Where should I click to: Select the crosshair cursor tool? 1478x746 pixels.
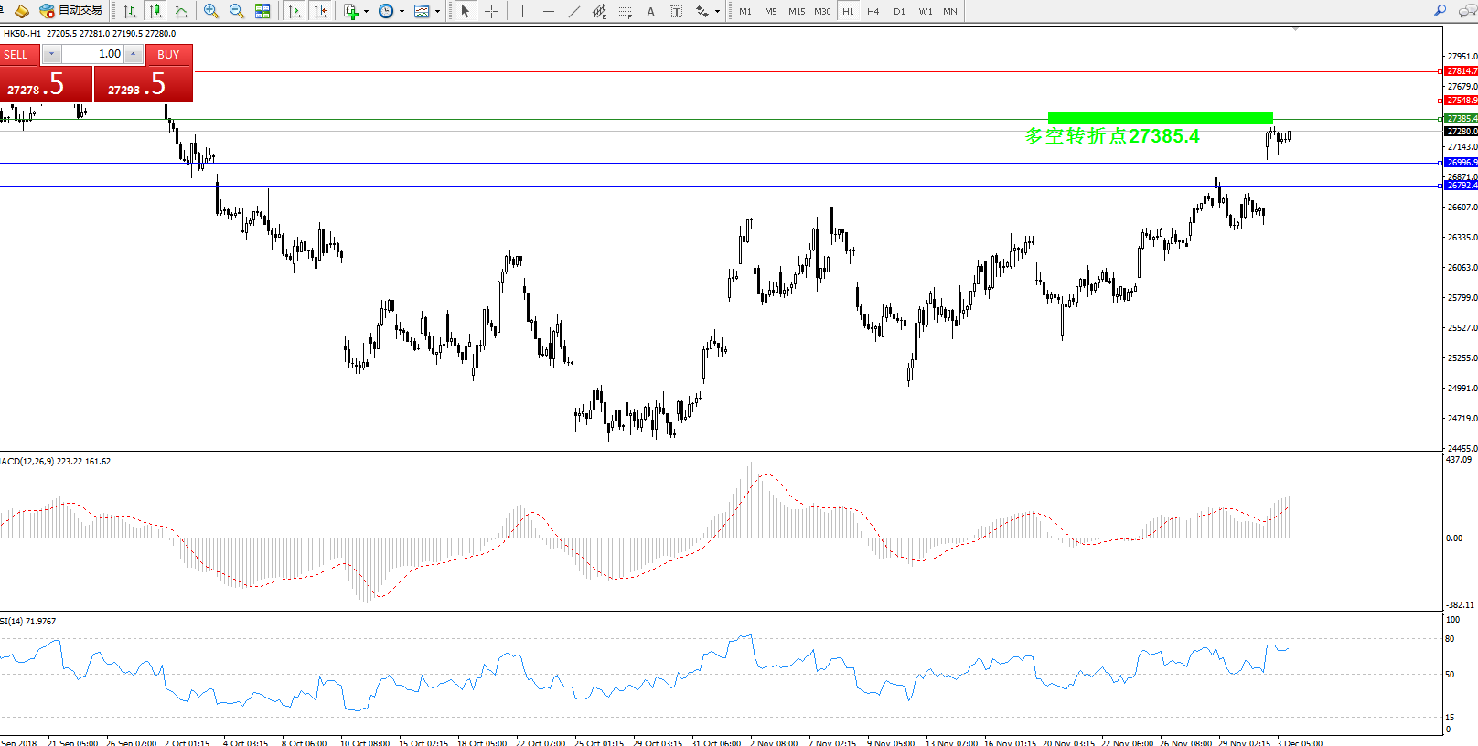pos(491,11)
